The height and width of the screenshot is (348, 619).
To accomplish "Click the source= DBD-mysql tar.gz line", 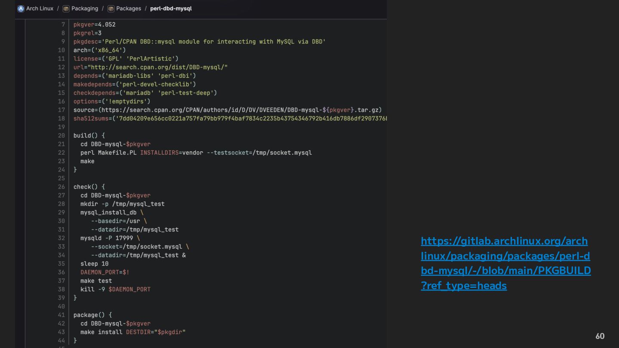I will (x=227, y=110).
